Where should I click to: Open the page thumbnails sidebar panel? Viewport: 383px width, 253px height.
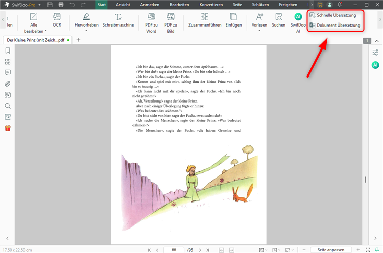pos(8,62)
